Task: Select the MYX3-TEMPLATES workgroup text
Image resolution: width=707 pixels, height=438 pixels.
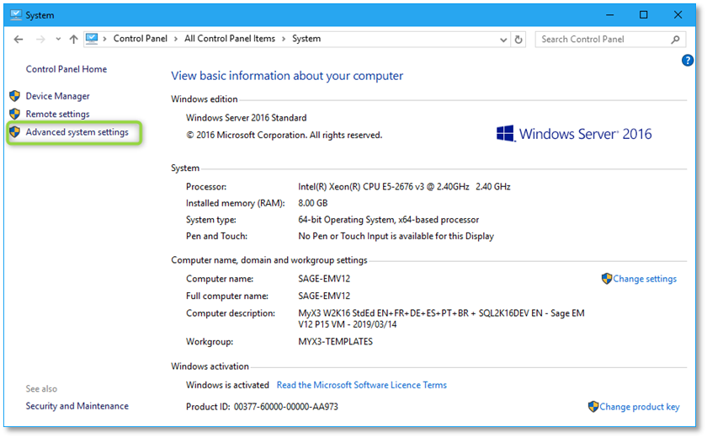Action: pos(336,341)
